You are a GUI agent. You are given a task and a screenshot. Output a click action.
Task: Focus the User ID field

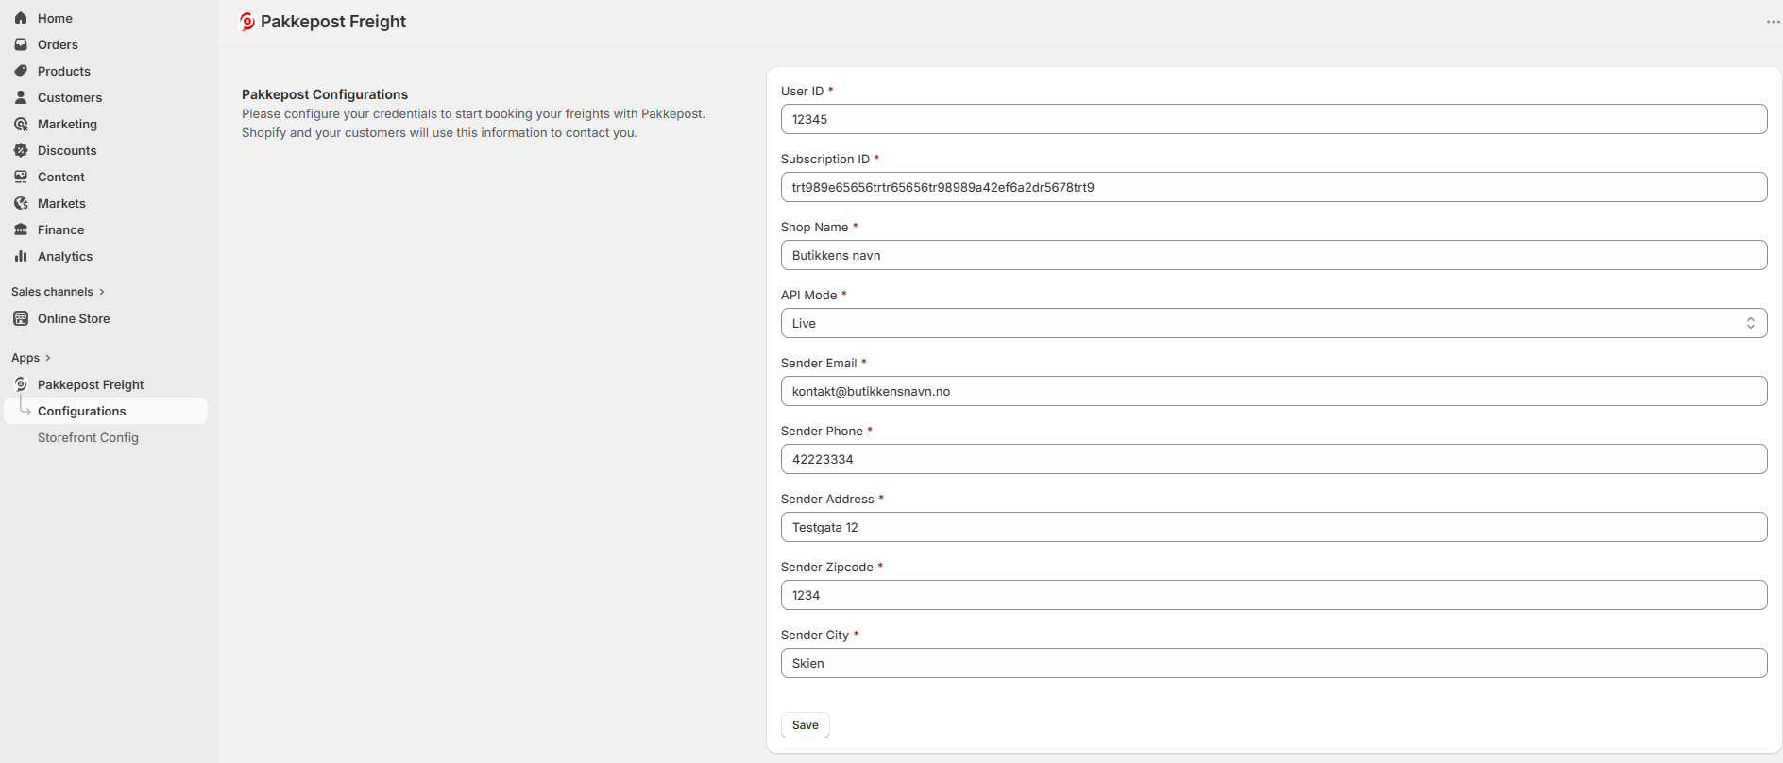pyautogui.click(x=1274, y=119)
